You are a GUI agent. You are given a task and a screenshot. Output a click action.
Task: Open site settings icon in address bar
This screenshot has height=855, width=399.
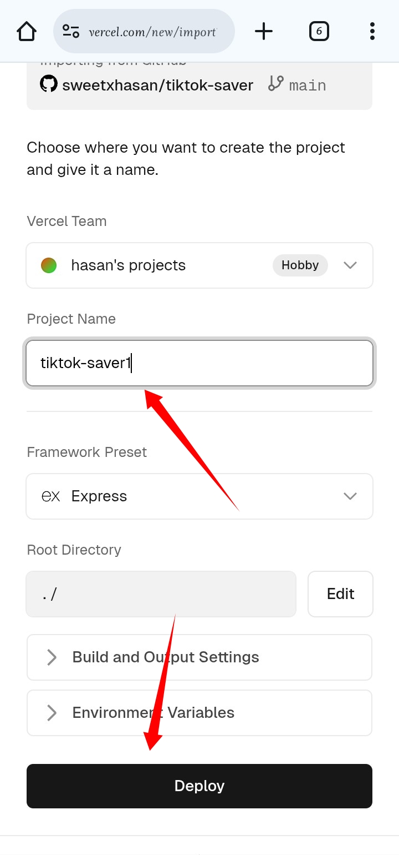(71, 31)
